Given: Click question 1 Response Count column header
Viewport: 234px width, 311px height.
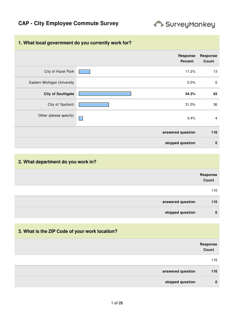Looking at the screenshot, I should pos(208,59).
